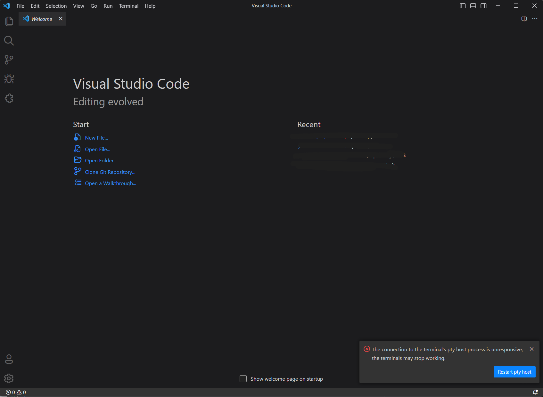The image size is (543, 397).
Task: Open the Extensions view
Action: (9, 98)
